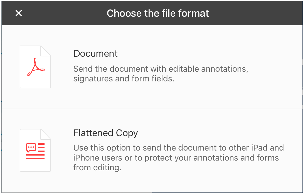The width and height of the screenshot is (305, 195).
Task: Click the "iPhone users or to protect" line
Action: click(176, 158)
